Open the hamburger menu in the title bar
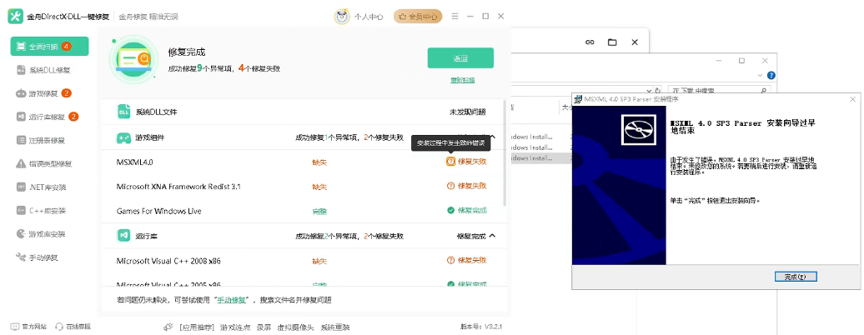 (455, 17)
